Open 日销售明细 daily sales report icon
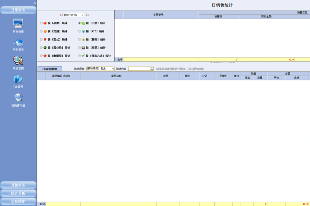This screenshot has width=310, height=206. 18,98
